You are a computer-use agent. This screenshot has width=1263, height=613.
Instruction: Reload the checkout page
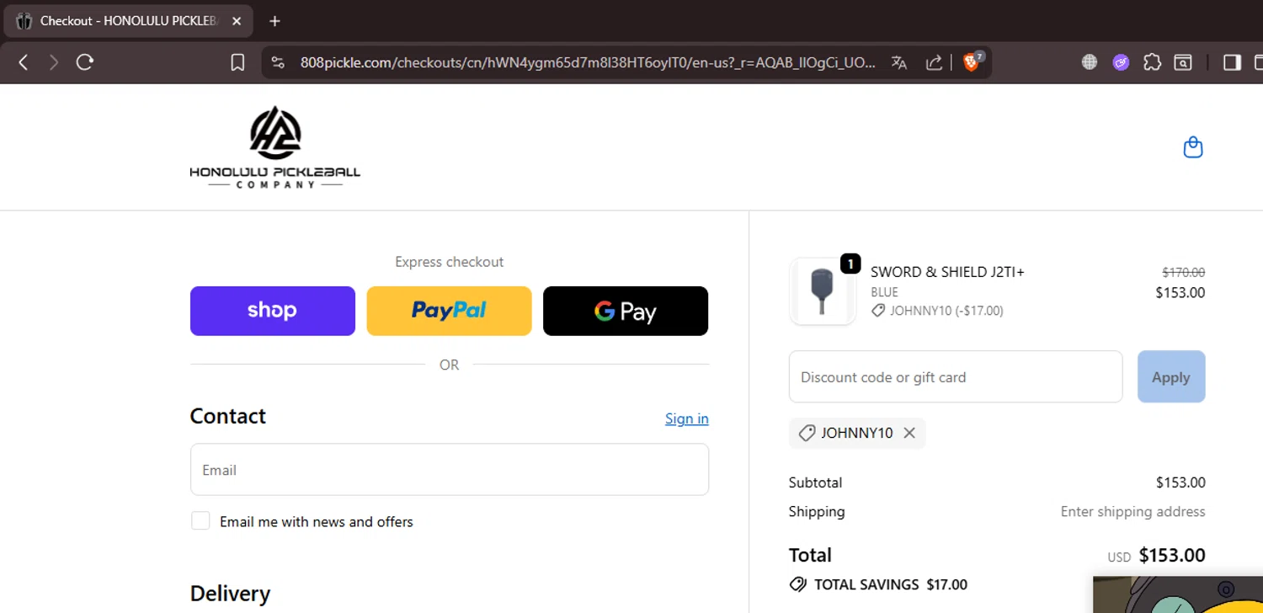[x=84, y=62]
